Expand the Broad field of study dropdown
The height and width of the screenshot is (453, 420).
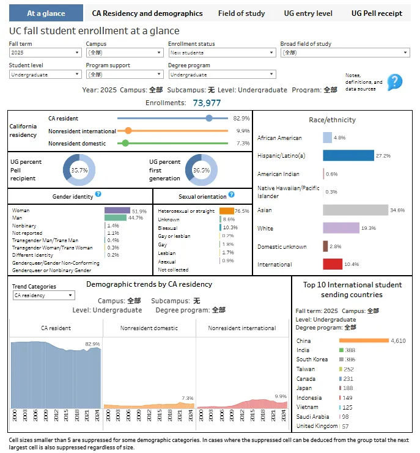345,53
